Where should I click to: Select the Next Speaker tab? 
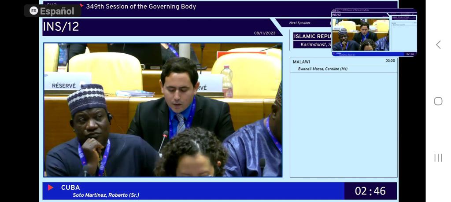[x=299, y=23]
